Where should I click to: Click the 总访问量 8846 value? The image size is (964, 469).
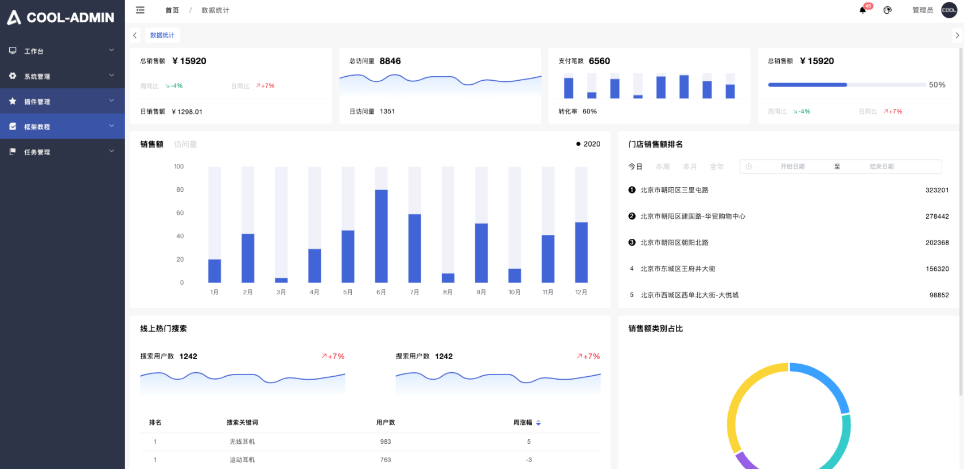pyautogui.click(x=390, y=61)
